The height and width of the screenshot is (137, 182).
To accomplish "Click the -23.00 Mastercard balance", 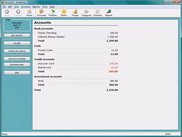I will point(114,68).
